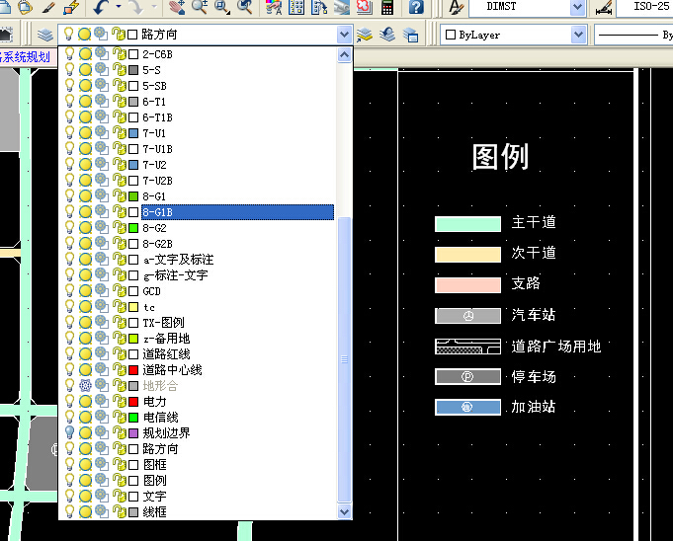Open the Layer States Manager icon
The height and width of the screenshot is (541, 673).
point(410,35)
